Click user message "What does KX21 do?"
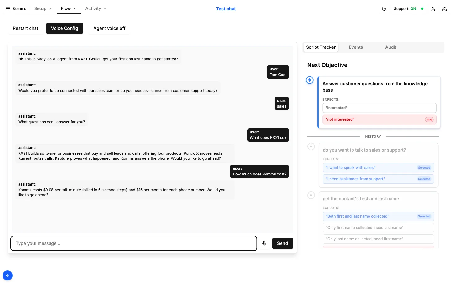 pos(268,135)
